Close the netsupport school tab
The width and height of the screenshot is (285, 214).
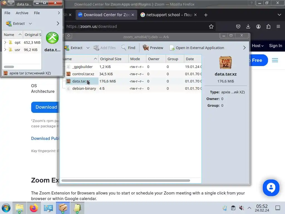(195, 15)
